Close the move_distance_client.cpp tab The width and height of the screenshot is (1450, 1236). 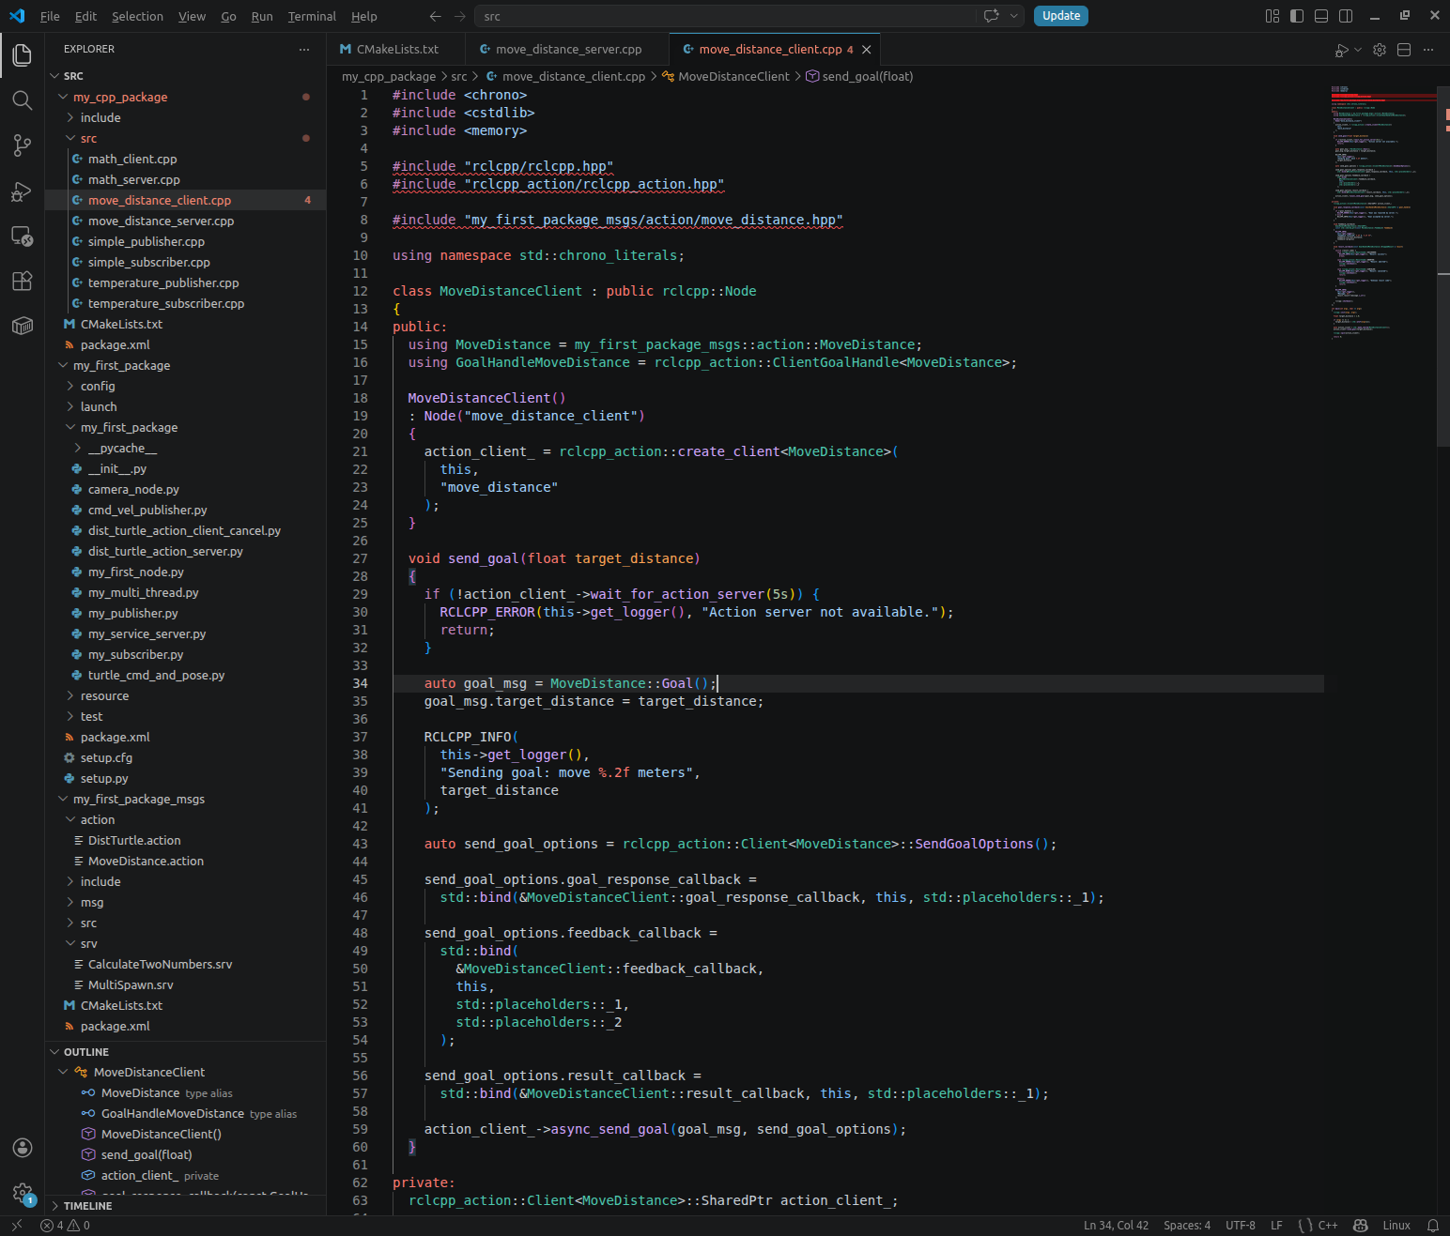(866, 50)
